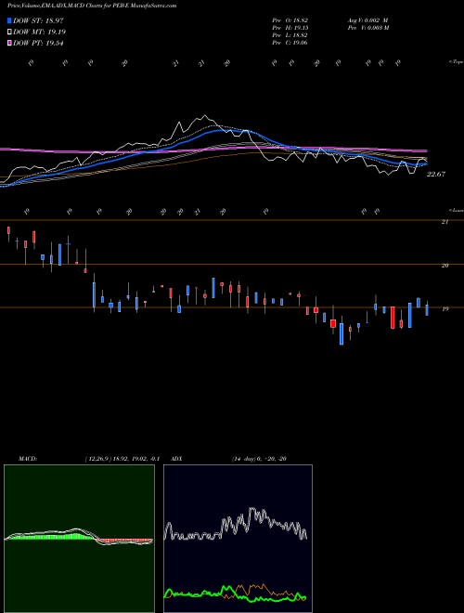Image resolution: width=464 pixels, height=613 pixels.
Task: Click the 'Pre O: 18.82' value
Action: (x=290, y=20)
